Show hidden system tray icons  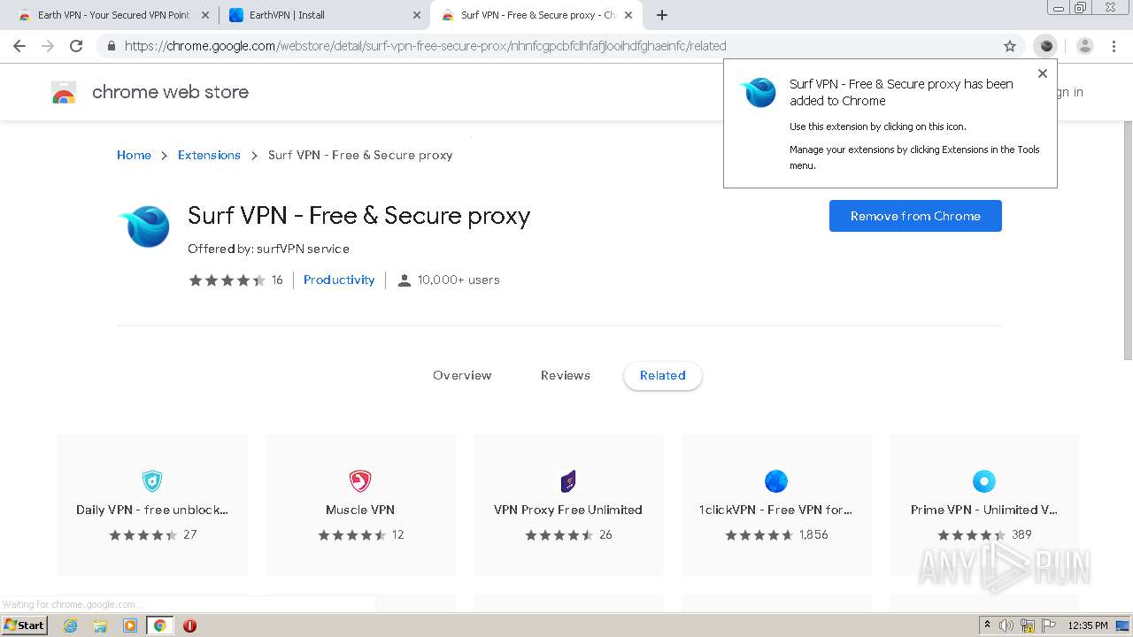coord(987,625)
